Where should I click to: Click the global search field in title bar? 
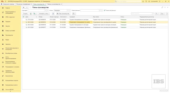pos(128,1)
